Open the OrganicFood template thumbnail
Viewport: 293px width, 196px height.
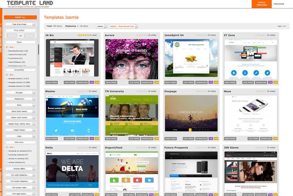(132, 171)
